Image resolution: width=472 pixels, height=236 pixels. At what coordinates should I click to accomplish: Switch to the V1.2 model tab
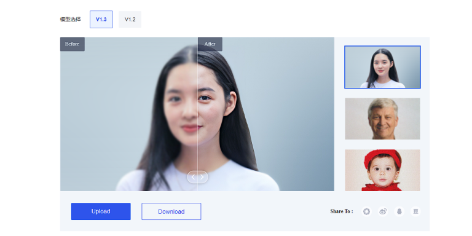(x=130, y=20)
